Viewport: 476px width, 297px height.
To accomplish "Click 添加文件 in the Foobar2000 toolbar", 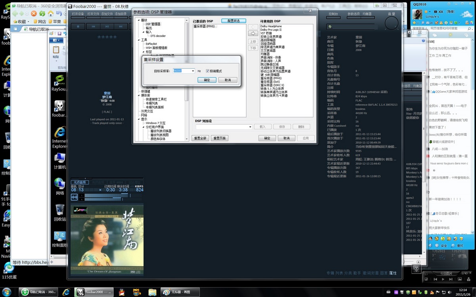I will (x=107, y=14).
